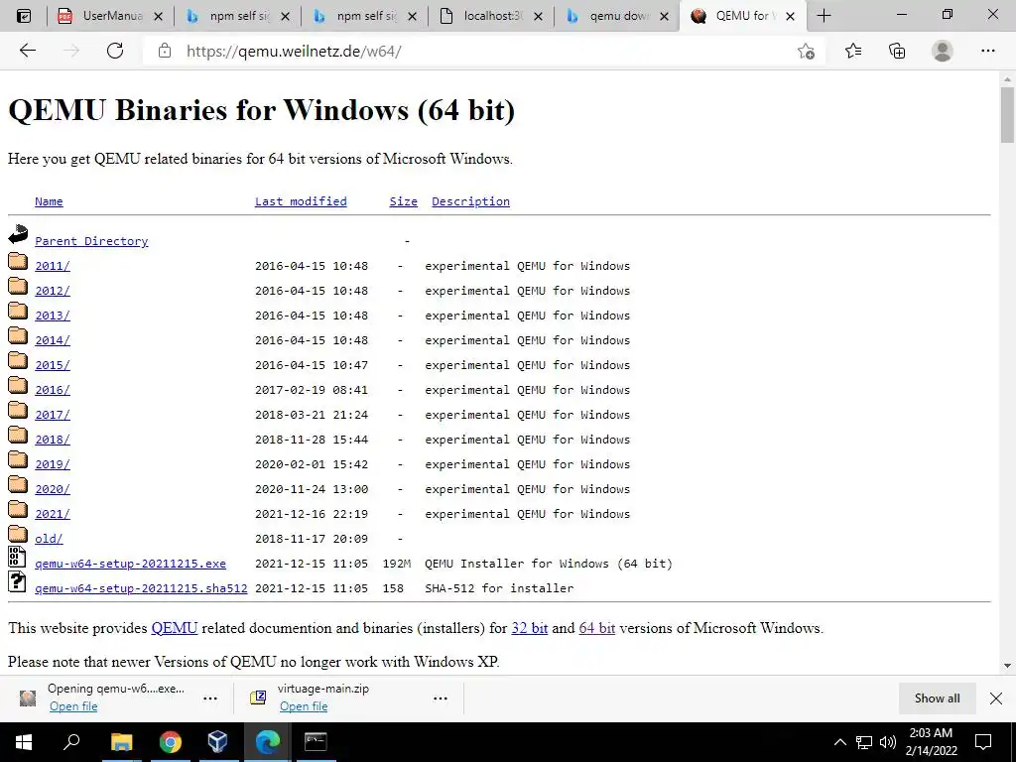Close the QEMU for Windows tab
Screen dimensions: 1016x762
[790, 16]
